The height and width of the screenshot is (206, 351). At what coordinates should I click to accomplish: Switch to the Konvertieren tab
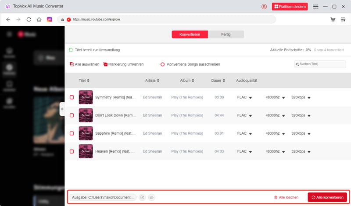tap(190, 35)
